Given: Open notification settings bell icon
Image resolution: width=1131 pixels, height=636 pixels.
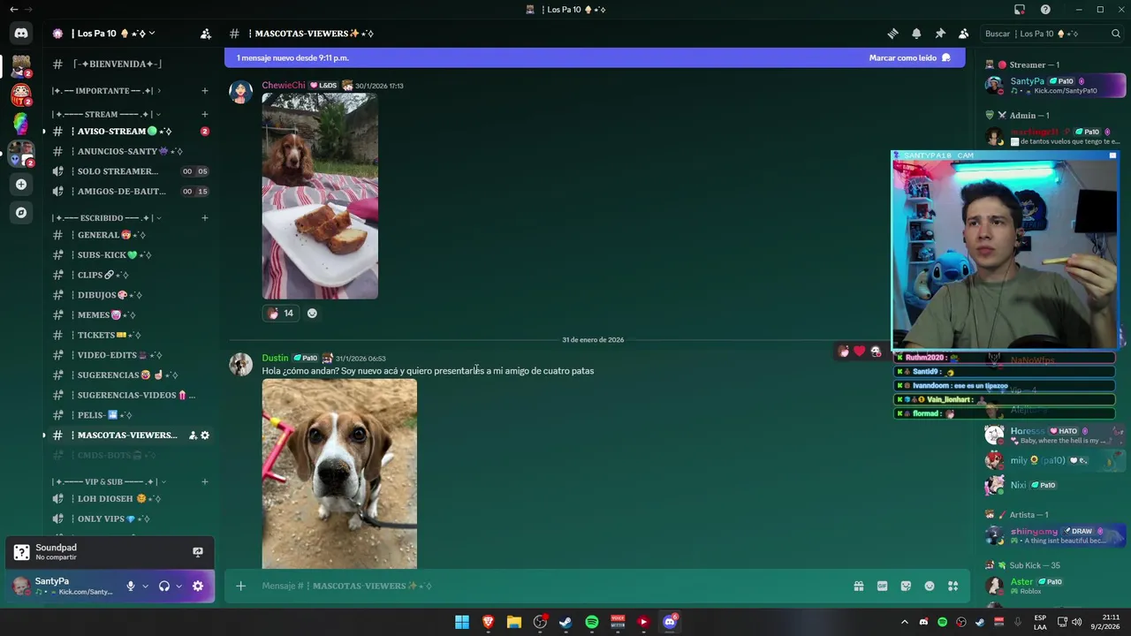Looking at the screenshot, I should point(916,34).
